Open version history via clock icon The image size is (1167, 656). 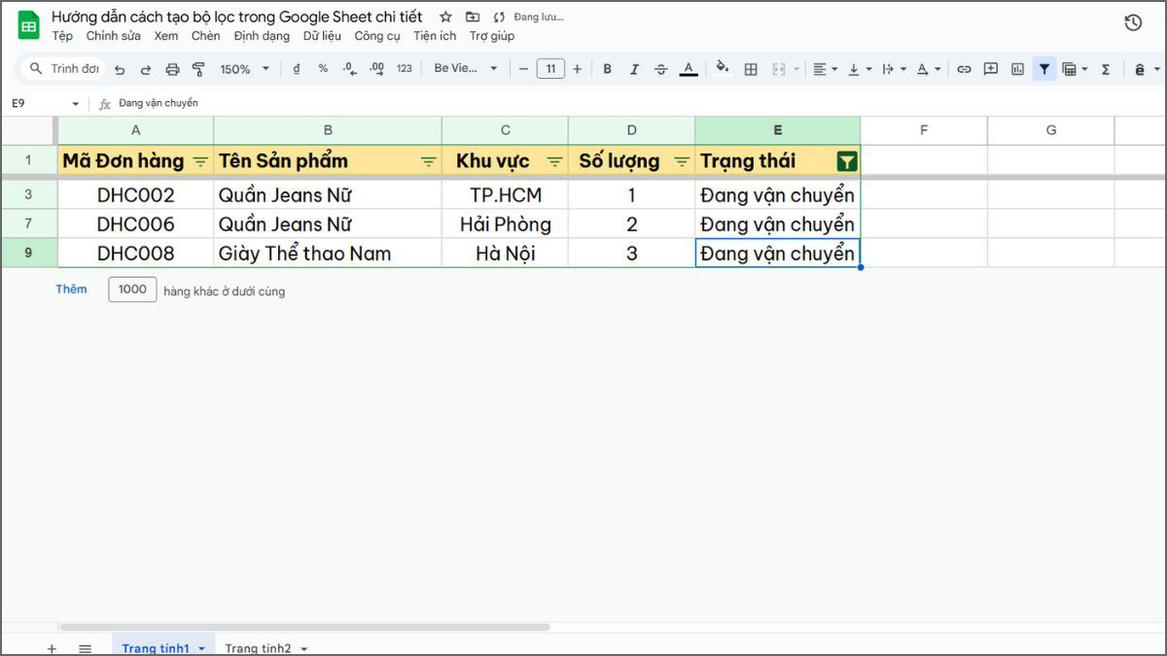1133,21
